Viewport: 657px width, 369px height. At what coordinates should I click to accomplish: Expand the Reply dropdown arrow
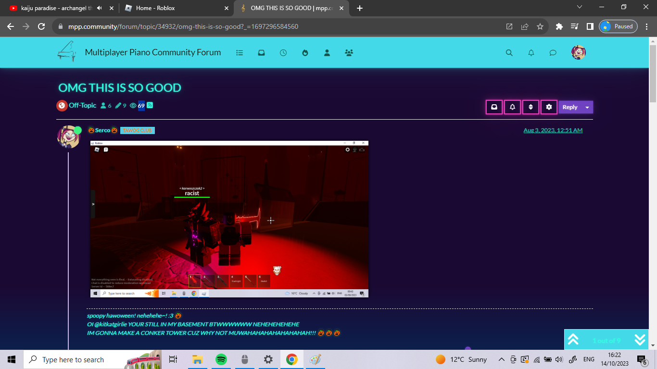tap(587, 107)
